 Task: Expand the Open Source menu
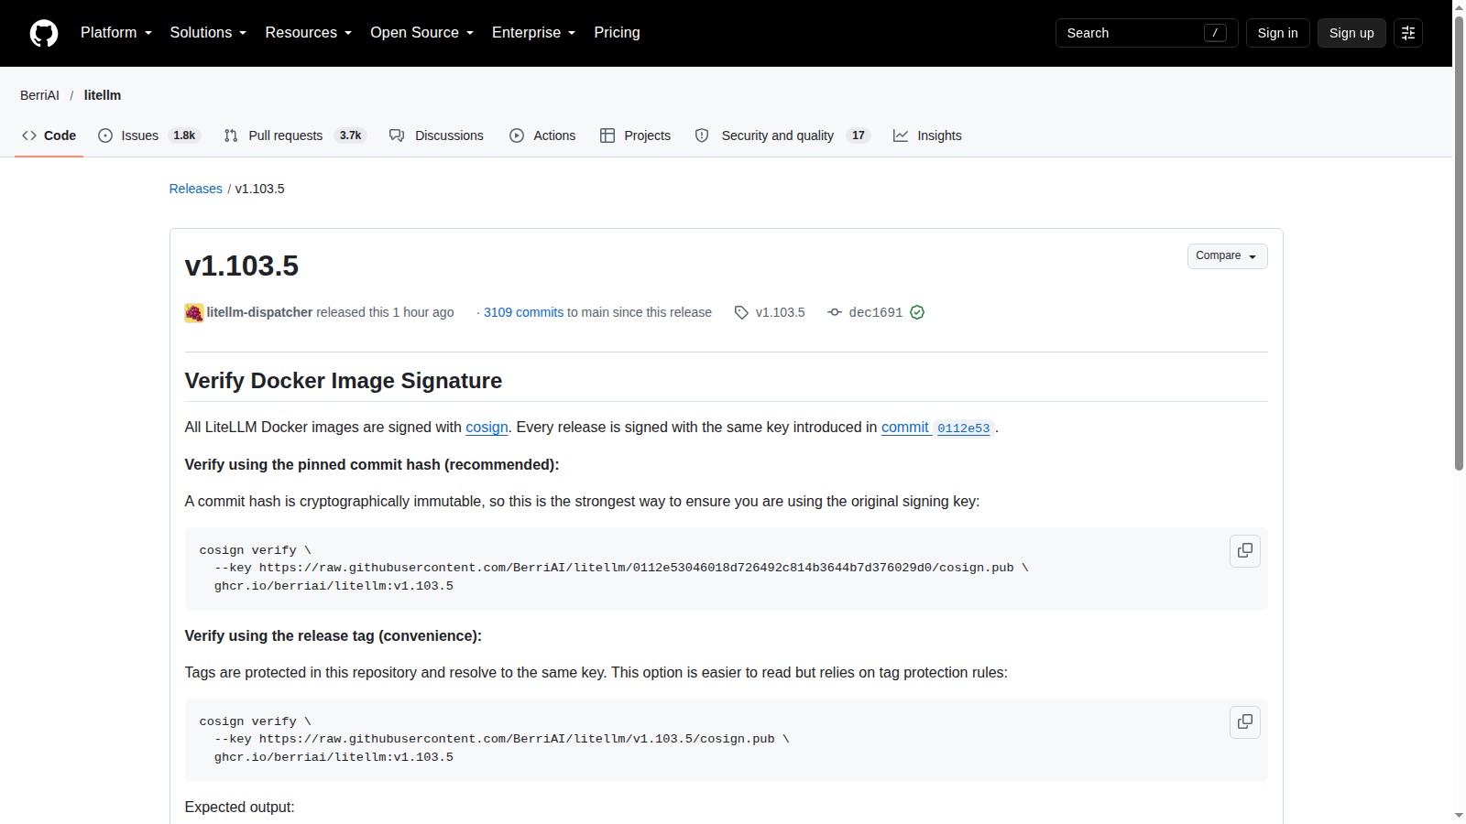[422, 33]
